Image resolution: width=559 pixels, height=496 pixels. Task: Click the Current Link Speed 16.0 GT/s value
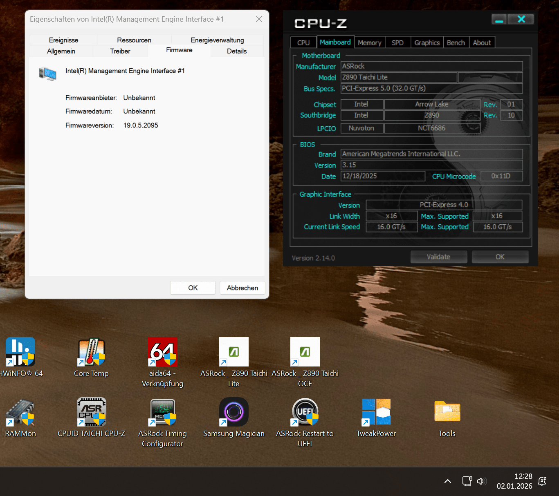click(x=392, y=227)
